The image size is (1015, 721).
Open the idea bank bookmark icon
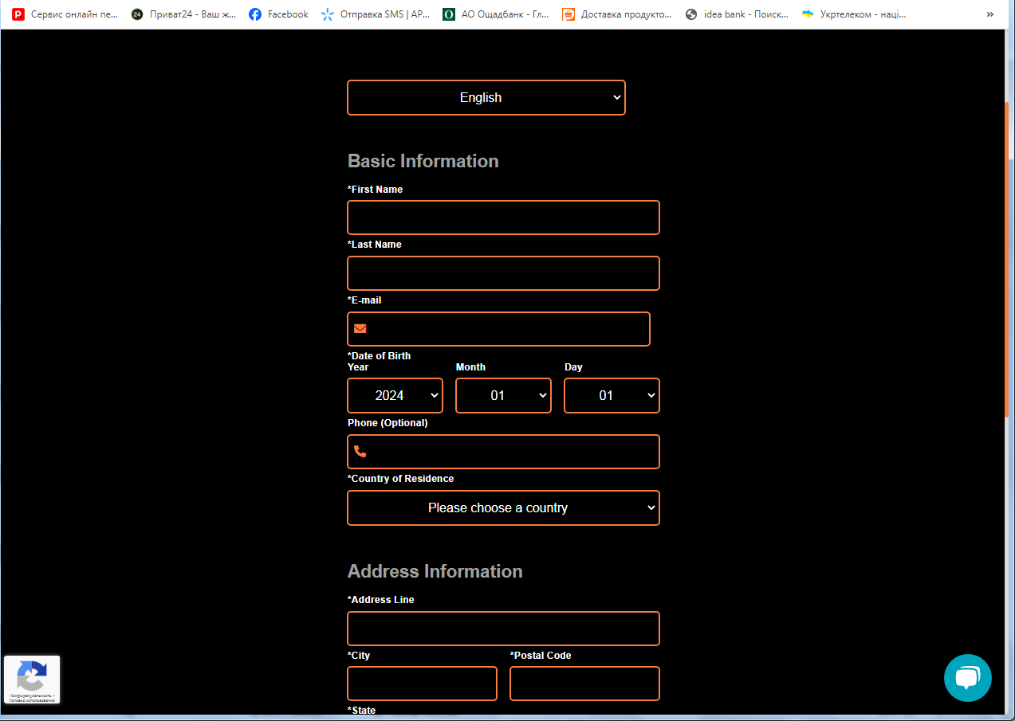[691, 14]
